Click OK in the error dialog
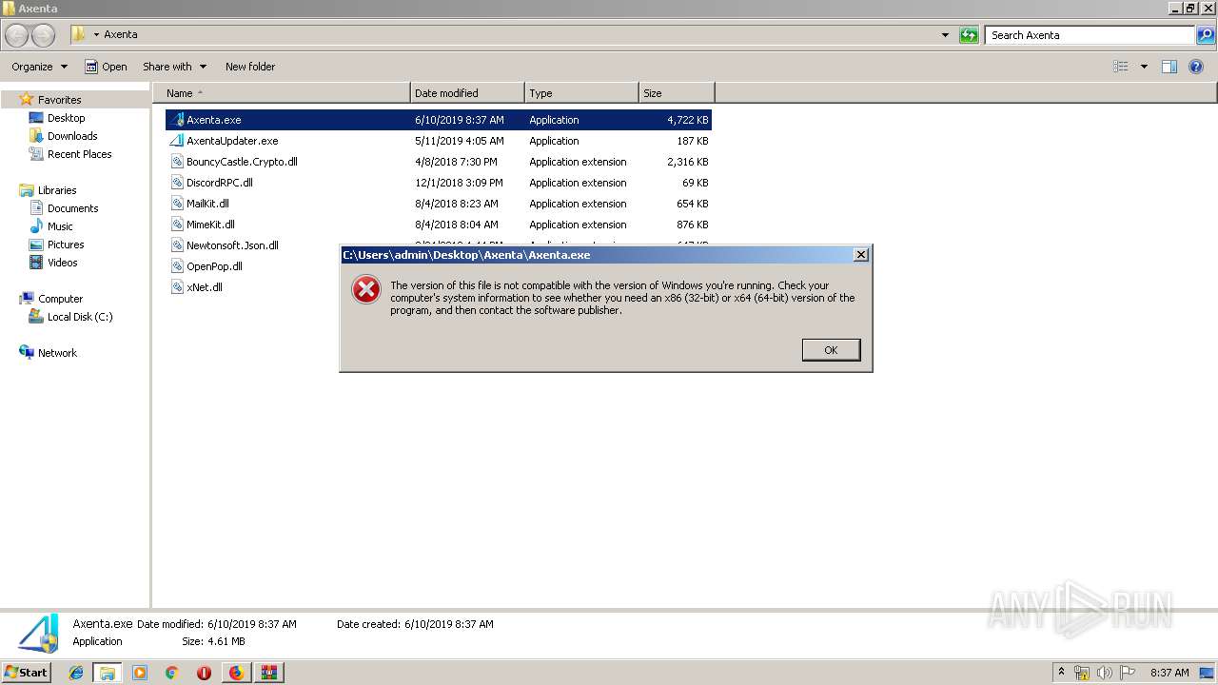 point(831,350)
